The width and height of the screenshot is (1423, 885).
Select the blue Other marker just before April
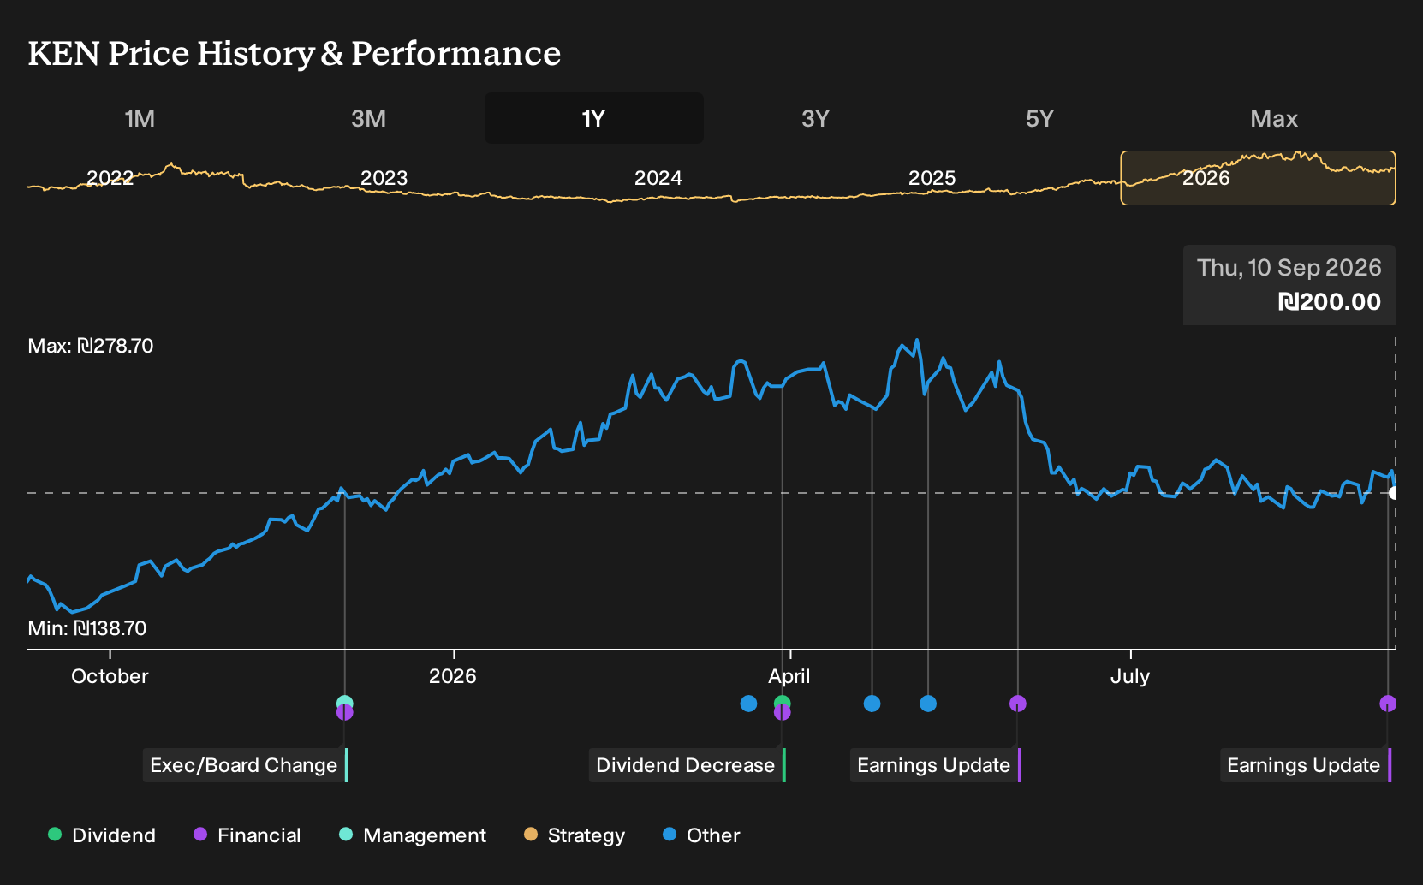[748, 704]
